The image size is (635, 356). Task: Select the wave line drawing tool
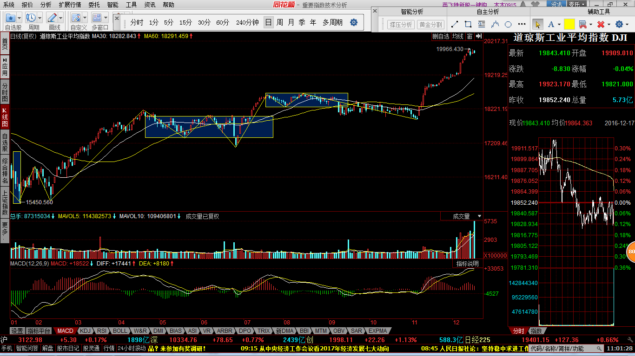point(495,24)
